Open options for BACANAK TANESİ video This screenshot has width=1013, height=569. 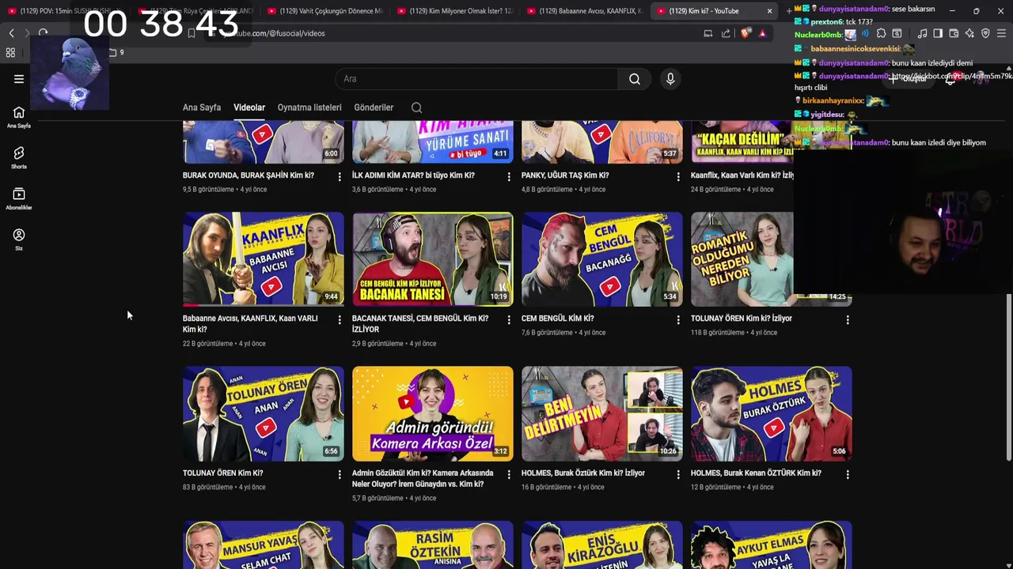pyautogui.click(x=509, y=320)
